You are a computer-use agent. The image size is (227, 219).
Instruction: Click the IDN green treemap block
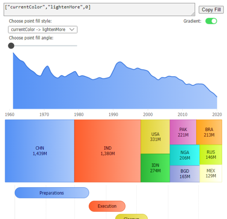click(x=155, y=168)
